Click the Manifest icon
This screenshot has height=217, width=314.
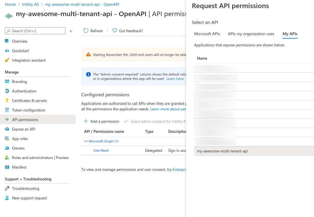[x=7, y=167]
